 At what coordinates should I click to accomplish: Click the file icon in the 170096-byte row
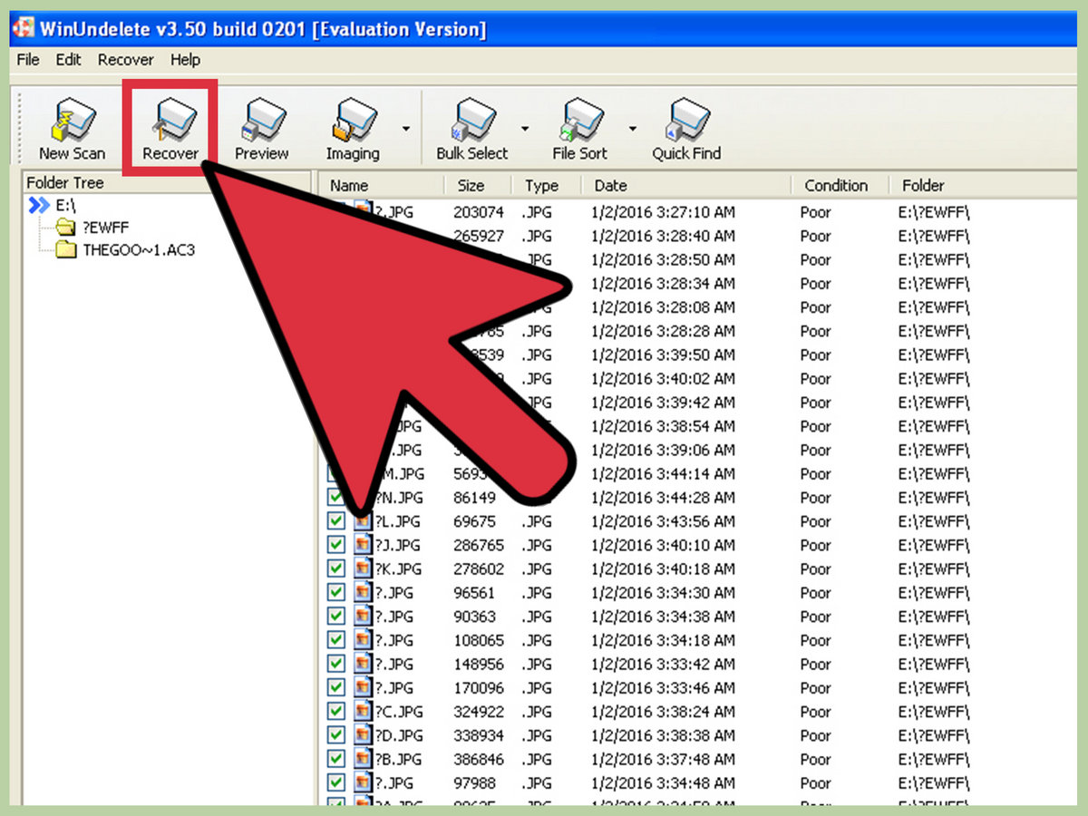(x=363, y=687)
